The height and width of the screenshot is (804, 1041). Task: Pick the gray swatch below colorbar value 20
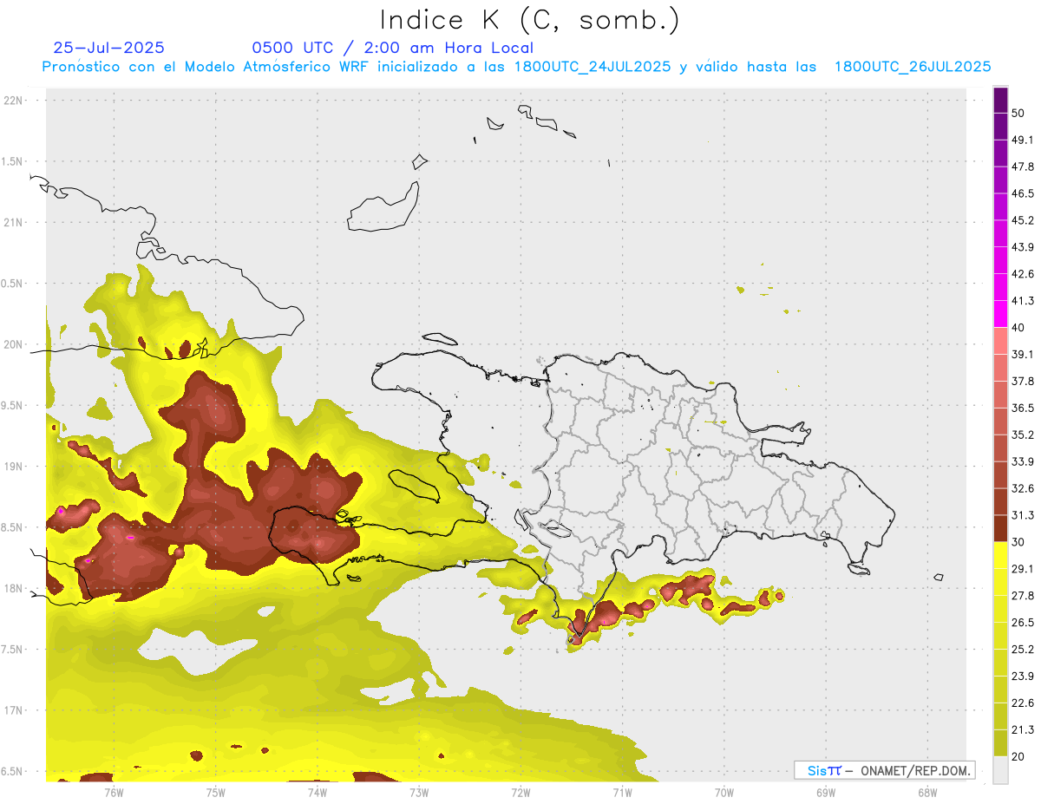[x=1000, y=769]
